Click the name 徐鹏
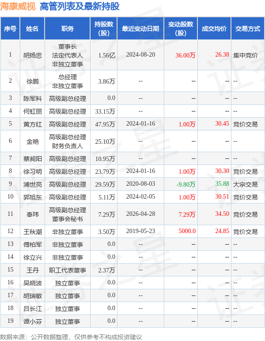The width and height of the screenshot is (265, 341). (33, 81)
